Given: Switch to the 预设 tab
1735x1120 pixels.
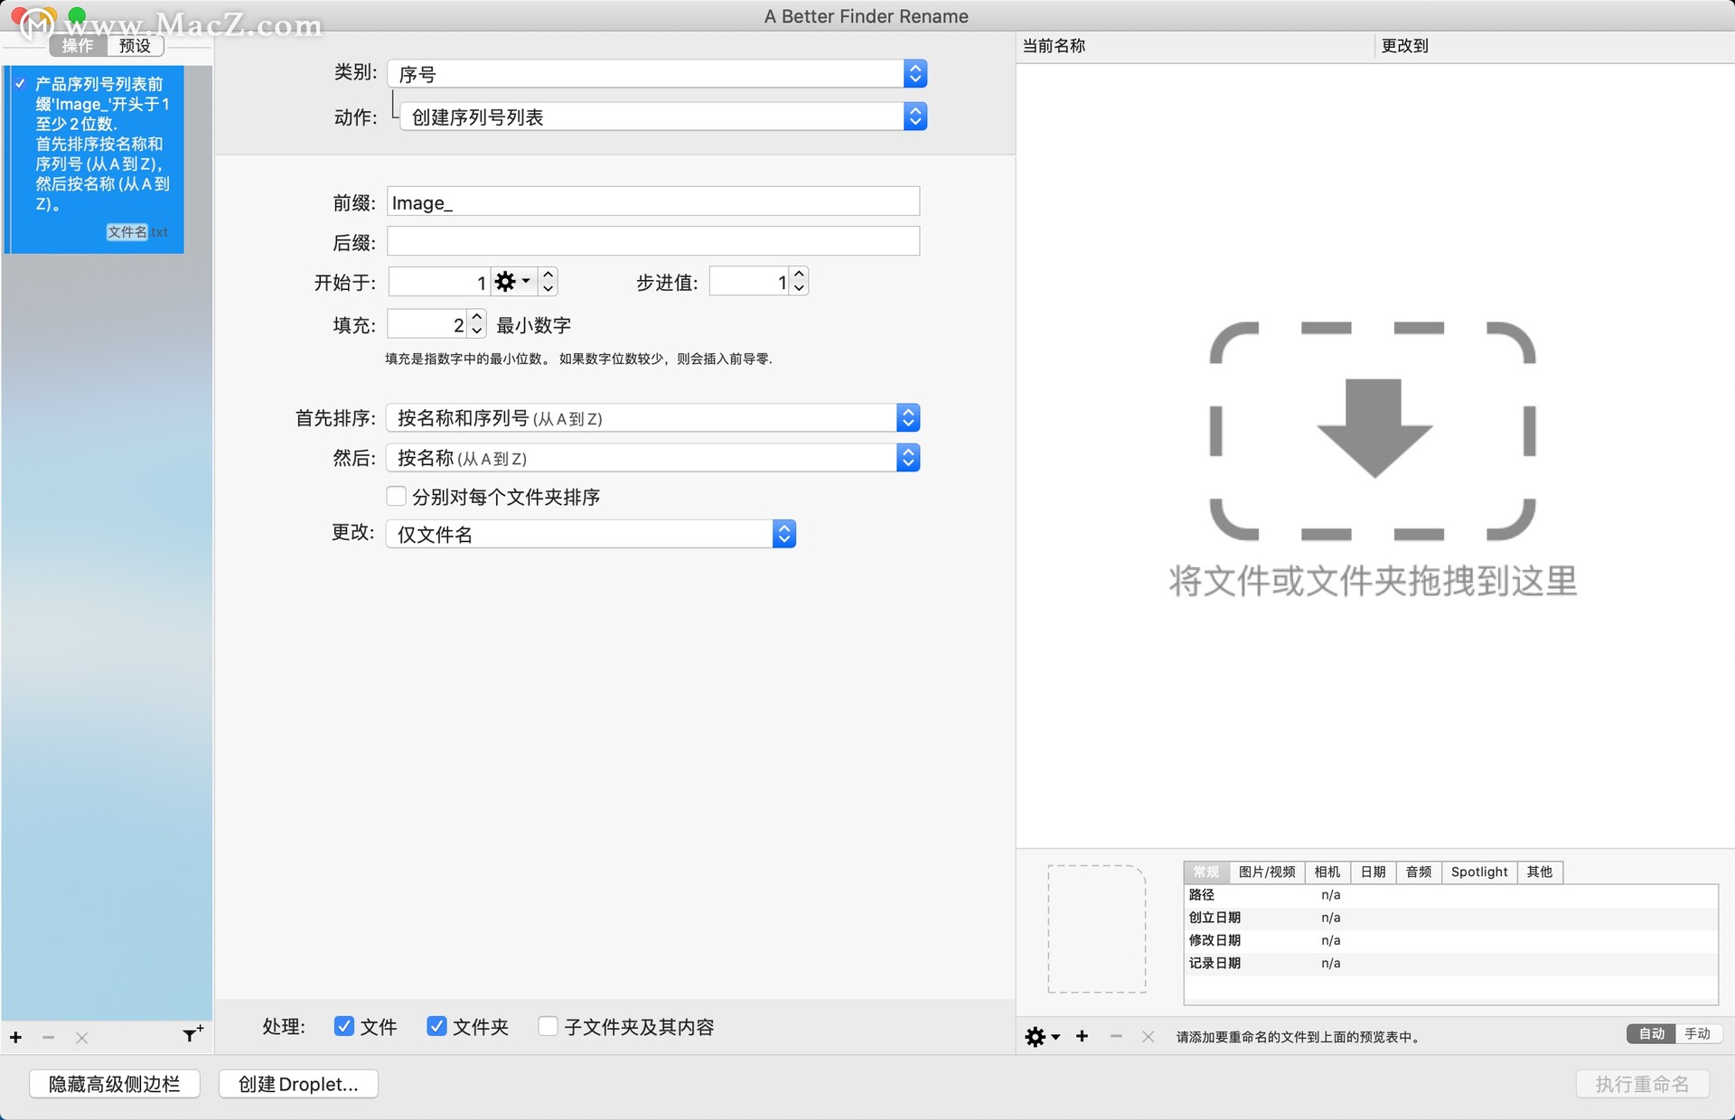Looking at the screenshot, I should [x=135, y=45].
